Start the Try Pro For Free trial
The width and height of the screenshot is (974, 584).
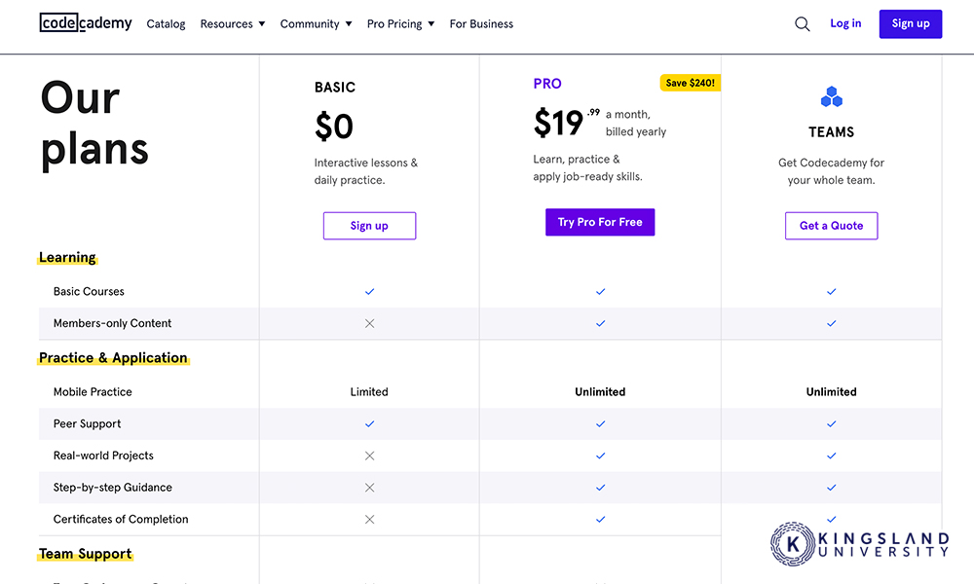600,222
